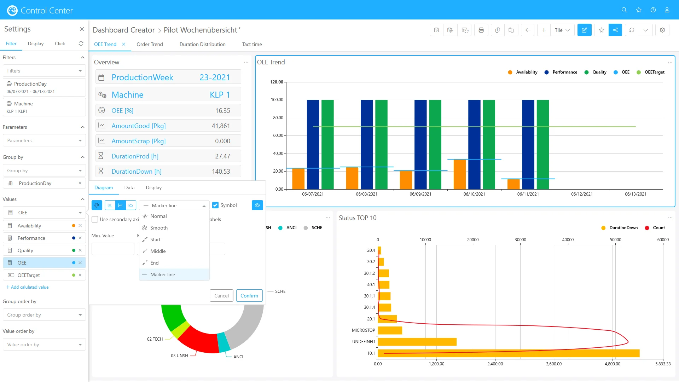Open the Tile layout dropdown

click(562, 30)
